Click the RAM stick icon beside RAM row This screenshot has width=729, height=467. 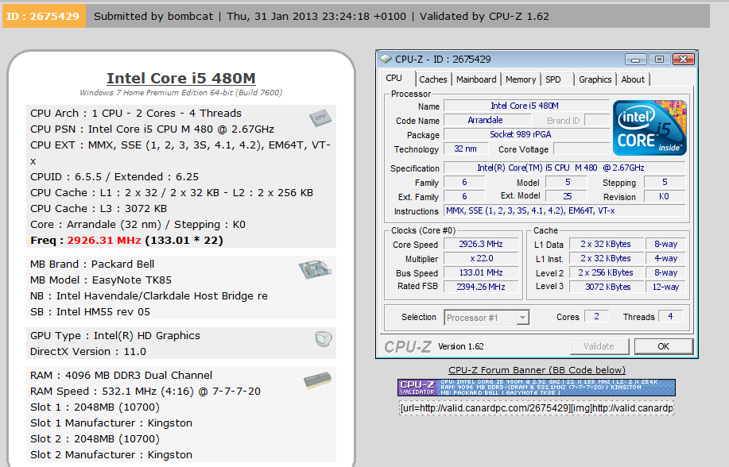pos(317,380)
